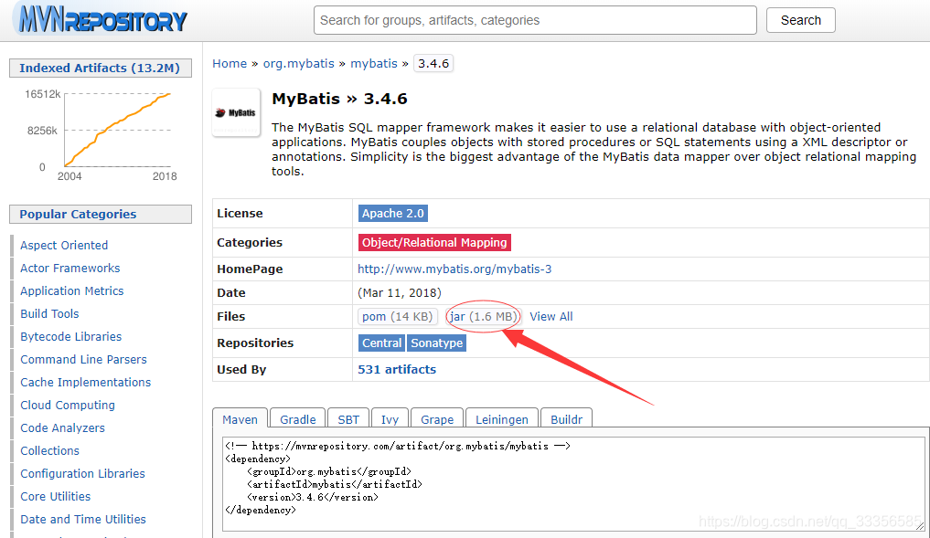Viewport: 930px width, 538px height.
Task: Open the Code Analyzers category
Action: click(62, 427)
